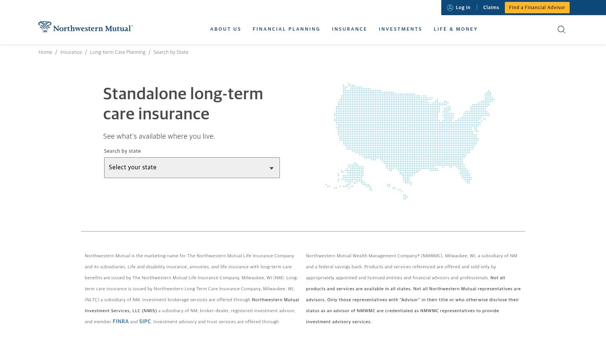Click the Log in link
Viewport: 606px width, 341px height.
coord(462,8)
